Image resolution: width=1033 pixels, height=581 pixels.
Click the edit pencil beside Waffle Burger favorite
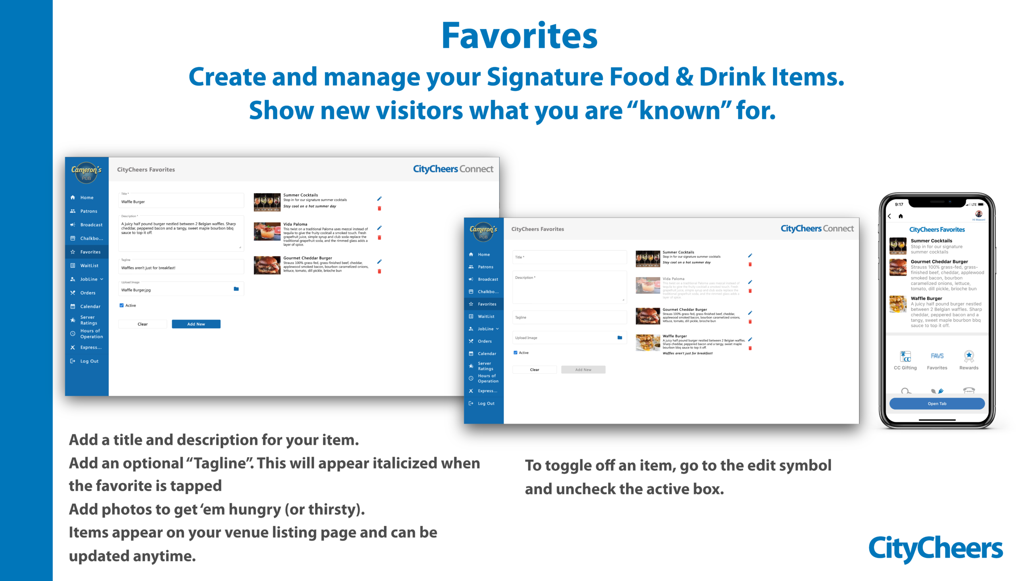coord(750,339)
